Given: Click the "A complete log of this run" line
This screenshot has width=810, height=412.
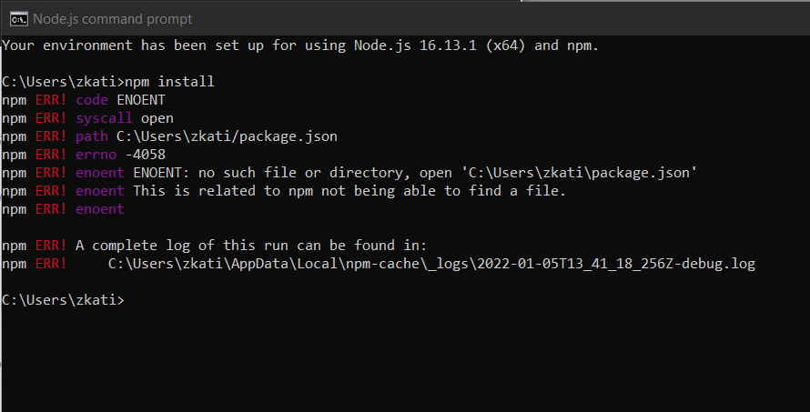Looking at the screenshot, I should 251,246.
